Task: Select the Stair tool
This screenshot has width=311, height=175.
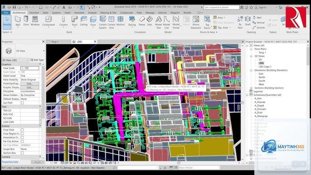Action: coord(150,21)
